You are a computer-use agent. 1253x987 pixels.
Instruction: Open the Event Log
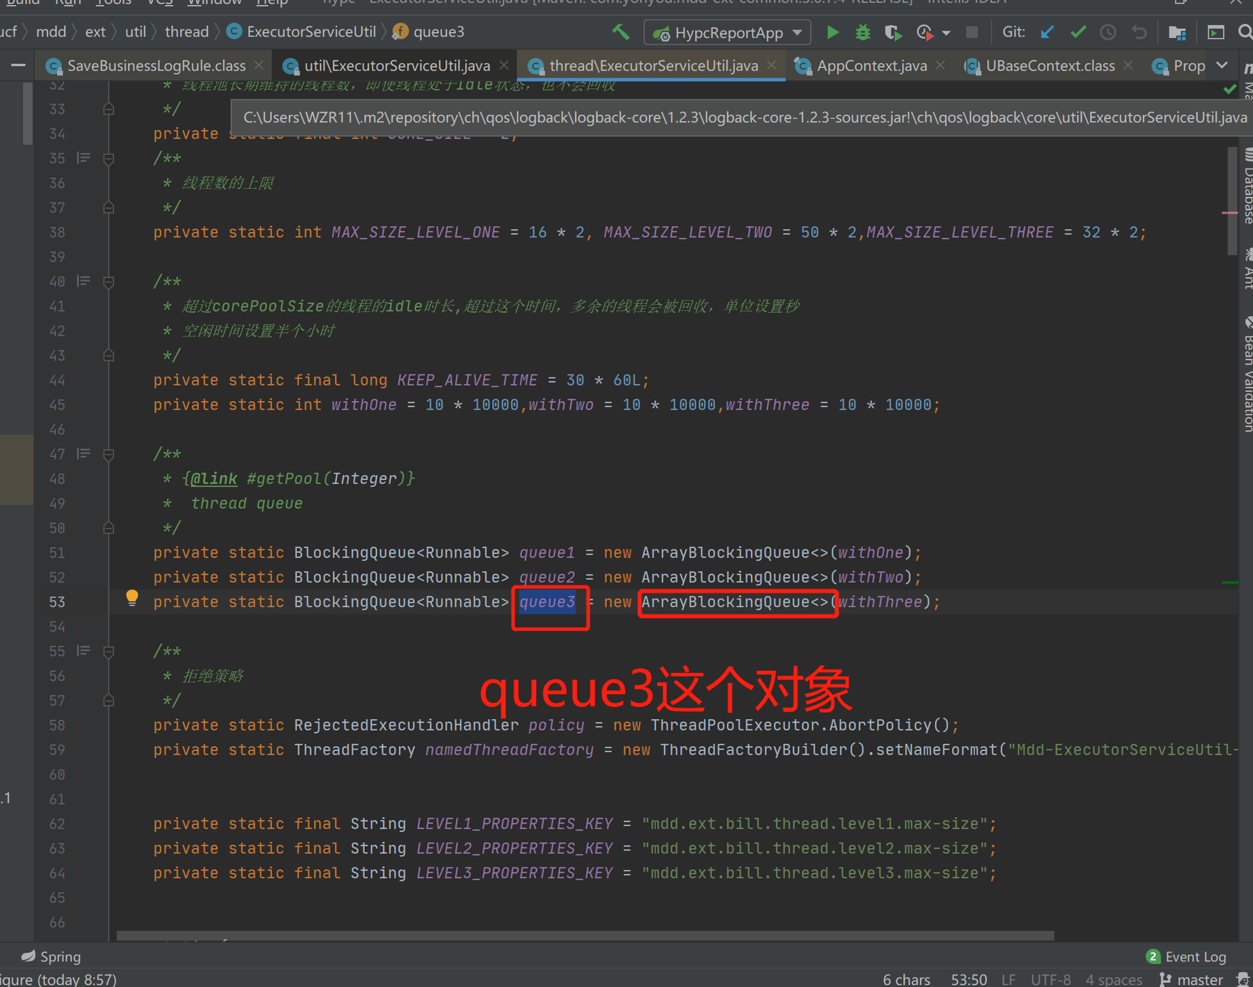click(1186, 956)
